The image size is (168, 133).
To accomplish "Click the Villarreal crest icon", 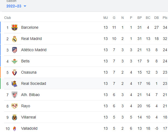I will tap(15, 117).
